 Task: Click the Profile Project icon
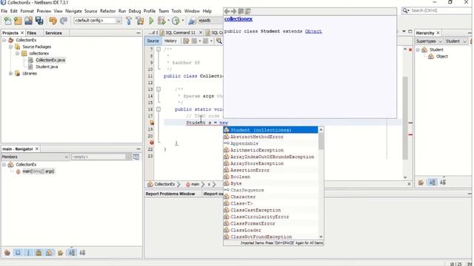[x=176, y=21]
